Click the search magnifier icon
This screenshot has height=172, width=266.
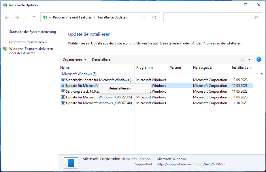pos(256,17)
